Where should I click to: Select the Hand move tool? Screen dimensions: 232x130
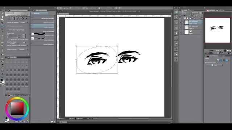[x=3, y=17]
